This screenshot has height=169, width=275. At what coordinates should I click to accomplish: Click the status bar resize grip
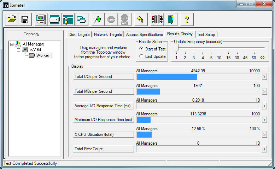(270, 164)
